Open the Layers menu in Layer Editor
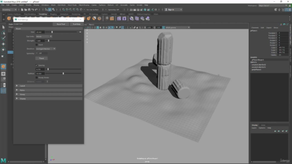The height and width of the screenshot is (164, 292). (254, 128)
